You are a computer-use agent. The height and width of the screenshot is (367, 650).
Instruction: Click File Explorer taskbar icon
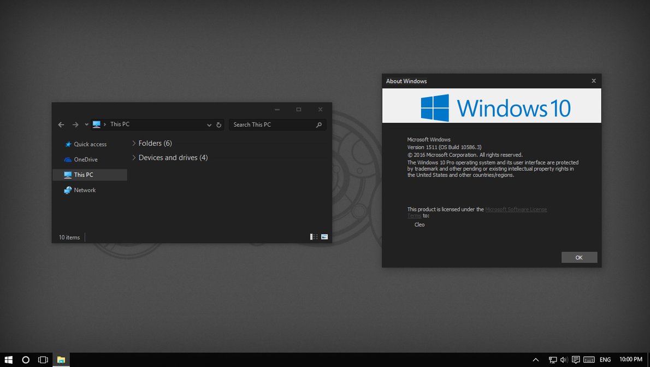(x=61, y=360)
